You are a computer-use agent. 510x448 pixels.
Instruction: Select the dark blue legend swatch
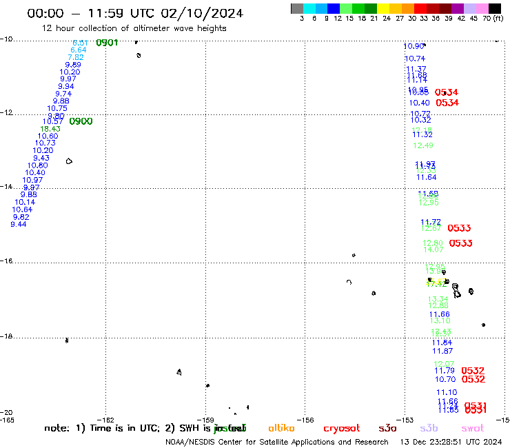click(x=334, y=8)
